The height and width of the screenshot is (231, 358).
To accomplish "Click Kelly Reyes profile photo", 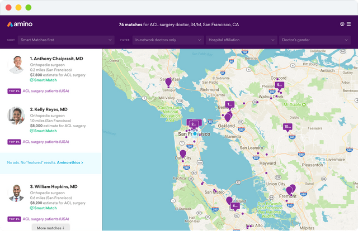I will click(16, 116).
